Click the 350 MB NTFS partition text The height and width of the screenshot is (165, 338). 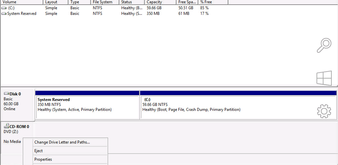(49, 105)
